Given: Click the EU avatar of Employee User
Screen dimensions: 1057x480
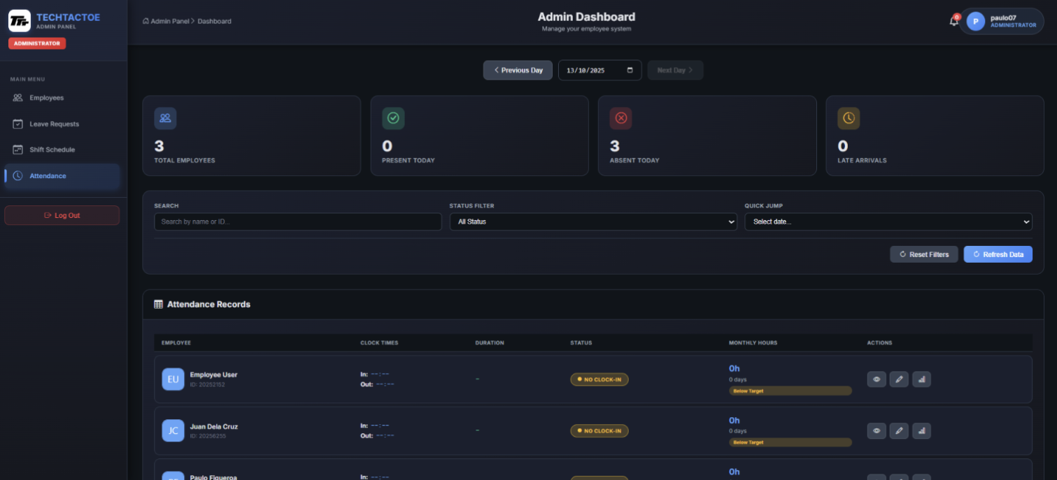Looking at the screenshot, I should point(173,379).
